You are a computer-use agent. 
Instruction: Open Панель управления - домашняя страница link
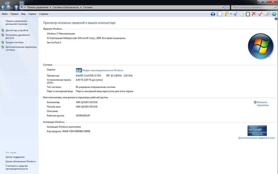pyautogui.click(x=17, y=22)
